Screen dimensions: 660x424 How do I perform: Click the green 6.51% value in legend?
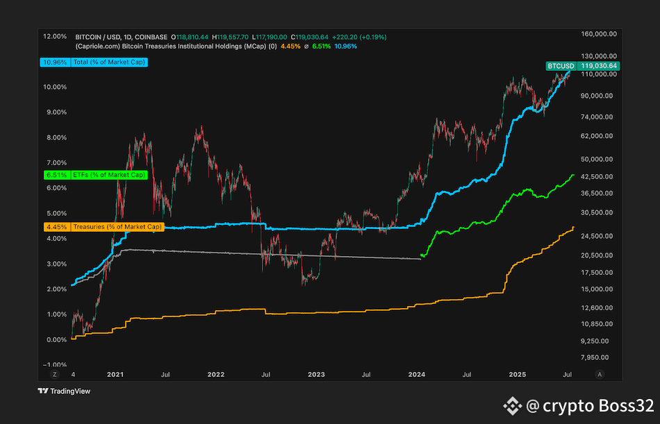[322, 46]
